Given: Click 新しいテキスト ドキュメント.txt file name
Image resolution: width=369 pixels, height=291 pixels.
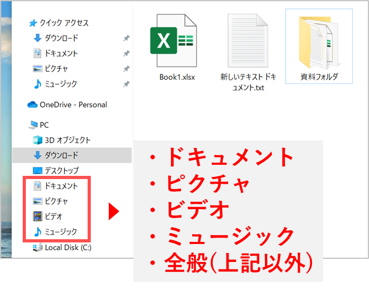Looking at the screenshot, I should (x=248, y=82).
